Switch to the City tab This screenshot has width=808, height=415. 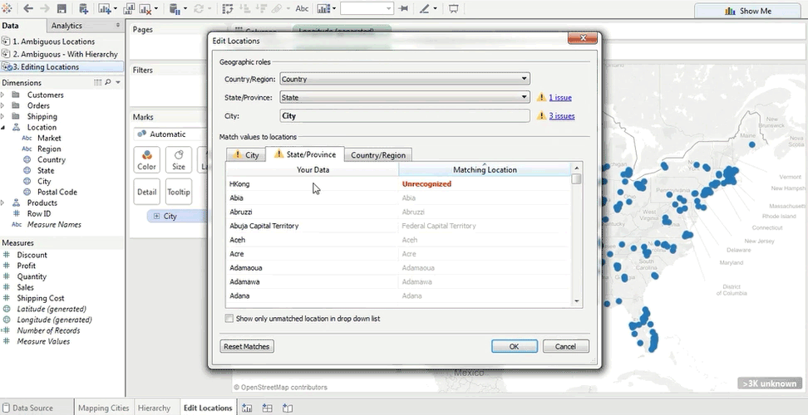pyautogui.click(x=246, y=155)
